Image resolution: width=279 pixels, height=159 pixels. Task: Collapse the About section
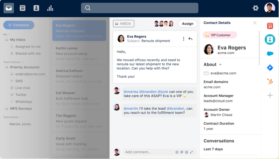click(x=220, y=64)
